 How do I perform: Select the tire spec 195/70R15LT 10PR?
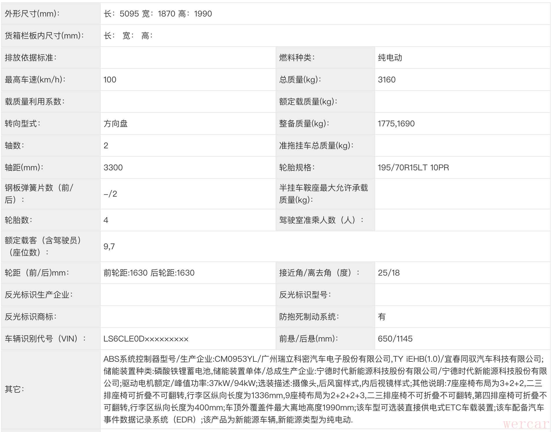tap(413, 168)
